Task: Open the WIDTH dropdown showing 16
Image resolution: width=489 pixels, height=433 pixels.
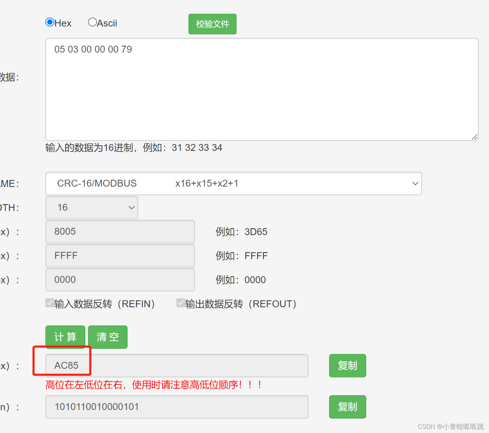Action: coord(91,208)
